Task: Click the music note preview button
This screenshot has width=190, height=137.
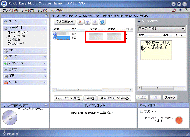Action: pos(156,97)
